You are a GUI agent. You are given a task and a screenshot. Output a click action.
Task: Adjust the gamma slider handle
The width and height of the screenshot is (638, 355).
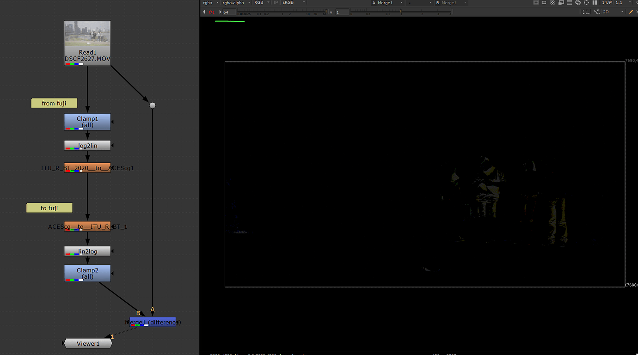click(x=401, y=11)
